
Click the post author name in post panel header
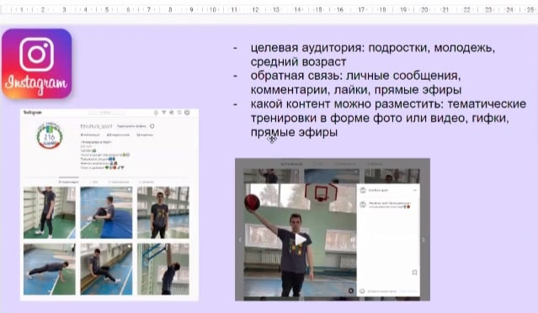pyautogui.click(x=378, y=190)
